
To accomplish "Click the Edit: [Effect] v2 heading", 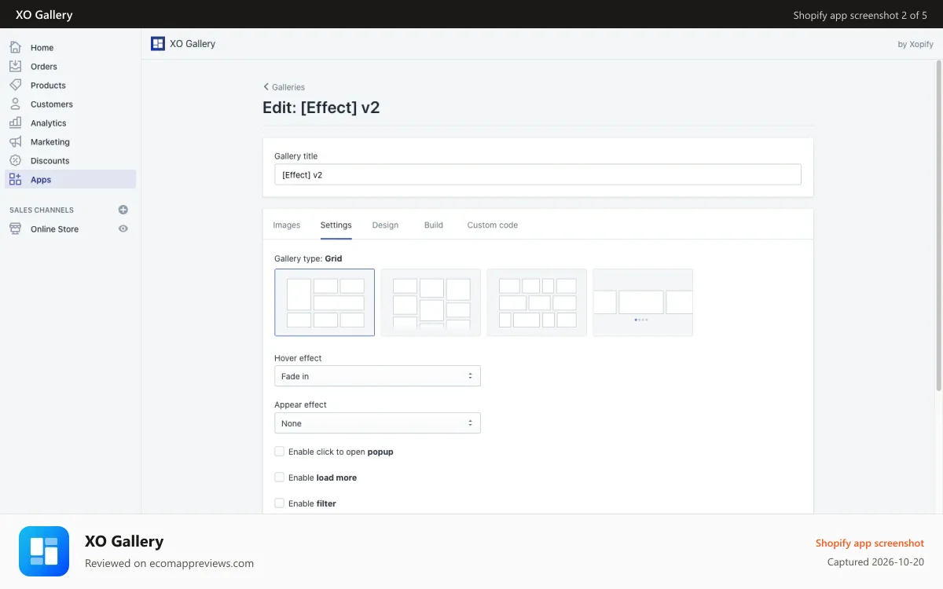I will point(321,108).
